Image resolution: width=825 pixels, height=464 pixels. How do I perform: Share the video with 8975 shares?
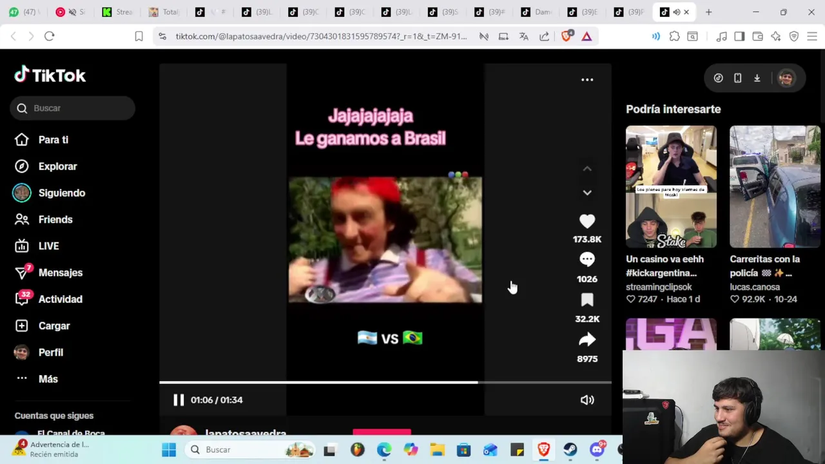[587, 340]
